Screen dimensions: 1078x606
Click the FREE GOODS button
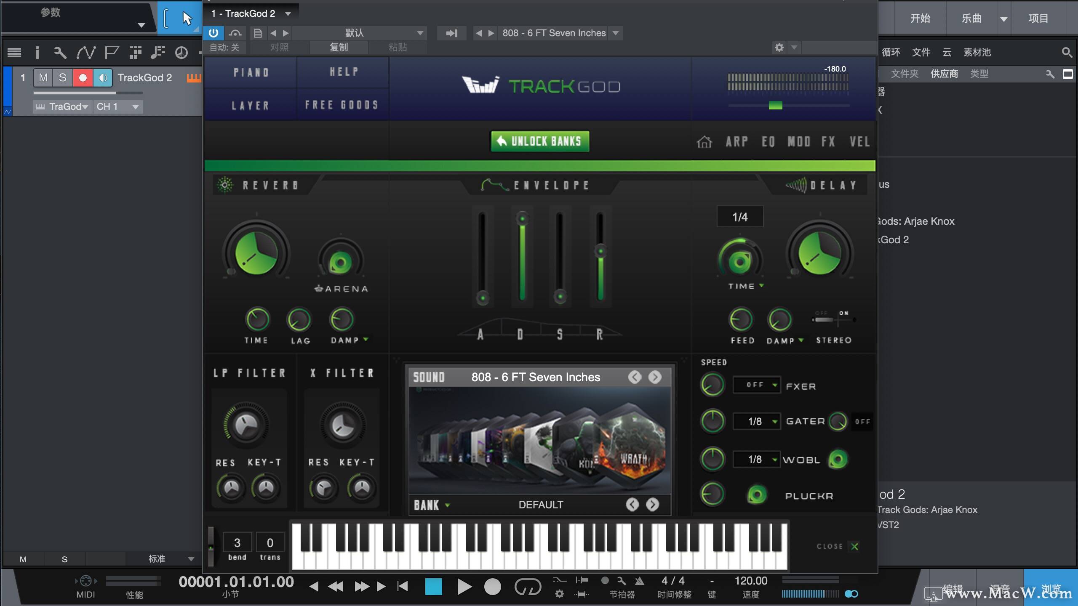tap(342, 105)
